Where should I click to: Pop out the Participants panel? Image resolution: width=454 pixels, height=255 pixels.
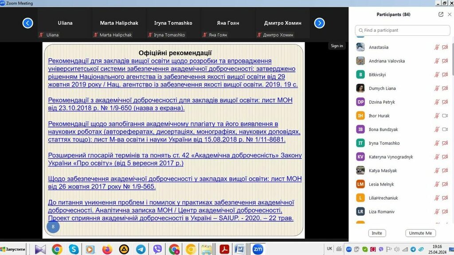tap(441, 14)
